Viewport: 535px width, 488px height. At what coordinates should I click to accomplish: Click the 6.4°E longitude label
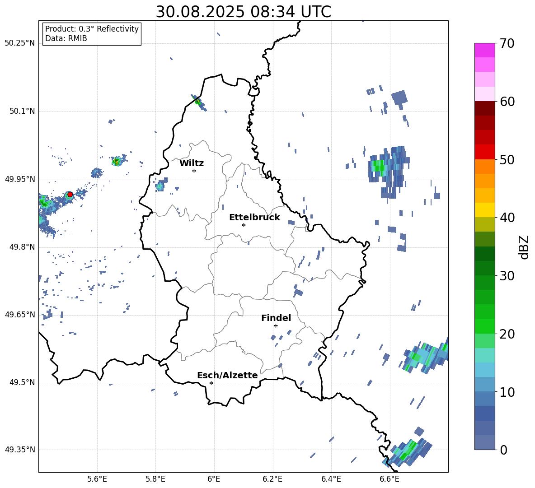tap(331, 479)
